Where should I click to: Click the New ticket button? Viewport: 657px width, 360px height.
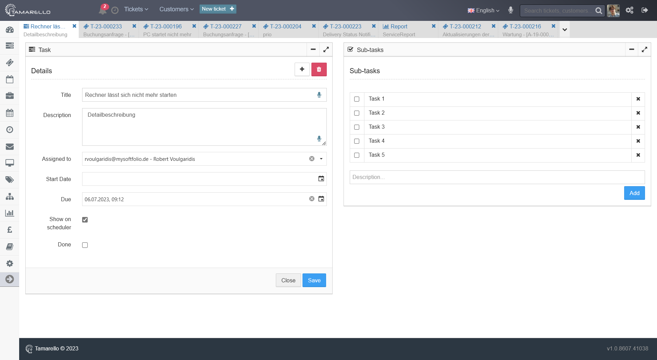[218, 9]
